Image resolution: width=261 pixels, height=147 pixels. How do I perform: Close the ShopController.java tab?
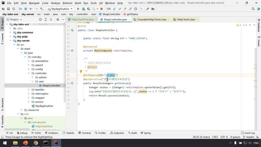point(129,20)
